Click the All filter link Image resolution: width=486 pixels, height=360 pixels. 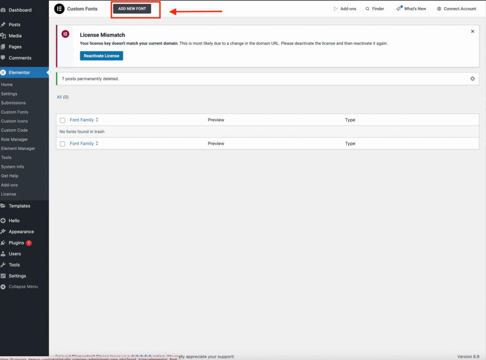tap(59, 97)
